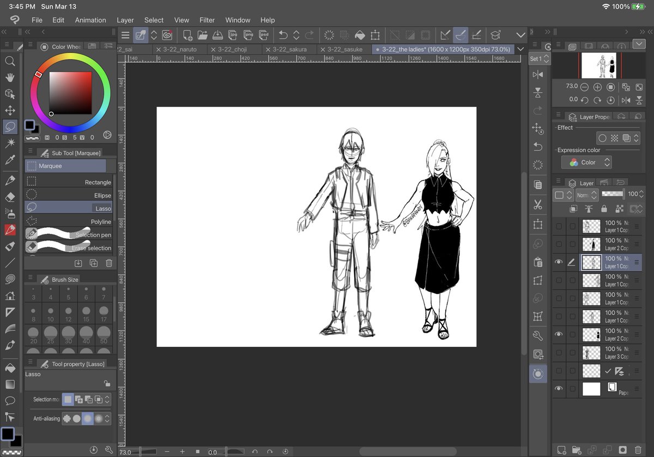The height and width of the screenshot is (457, 654).
Task: Click Export as PSD icon
Action: coord(264,35)
